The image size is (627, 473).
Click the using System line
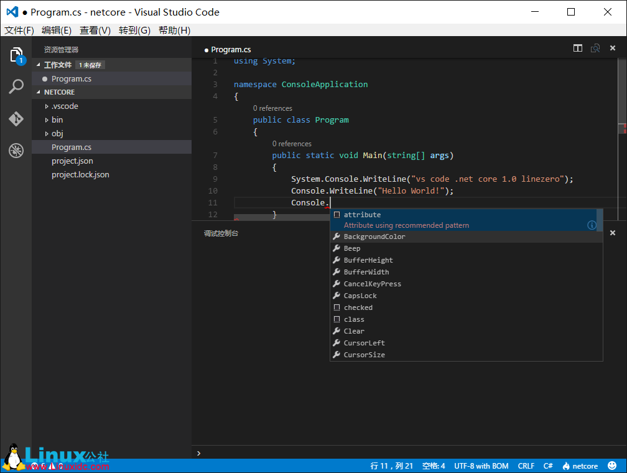coord(264,61)
